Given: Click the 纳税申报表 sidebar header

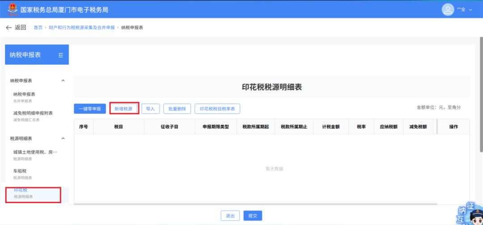Looking at the screenshot, I should tap(37, 55).
